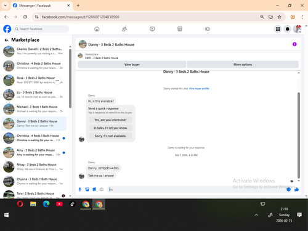Screen dimensions: 308x231
Task: Open the Marketplace store icon in top bar
Action: 180,29
